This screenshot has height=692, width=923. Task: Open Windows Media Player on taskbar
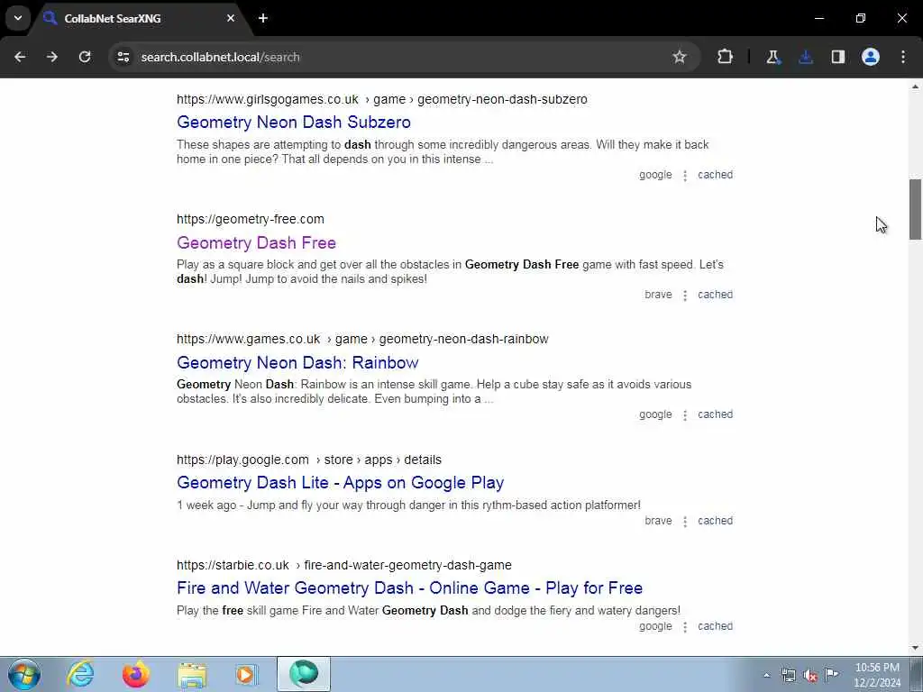pyautogui.click(x=247, y=674)
